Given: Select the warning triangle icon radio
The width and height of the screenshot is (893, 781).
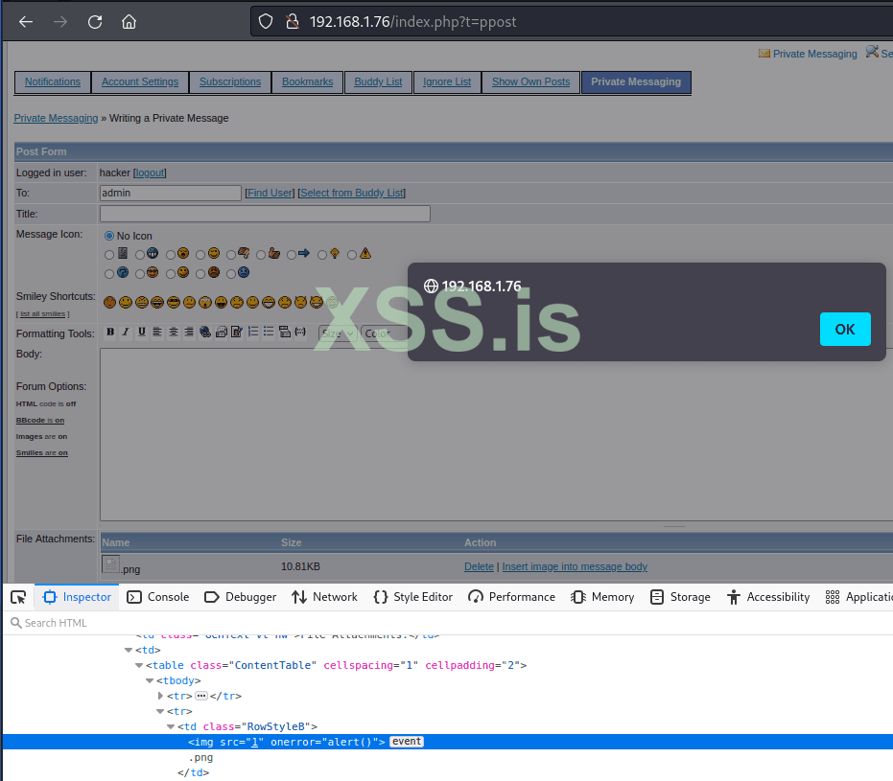Looking at the screenshot, I should pyautogui.click(x=352, y=255).
